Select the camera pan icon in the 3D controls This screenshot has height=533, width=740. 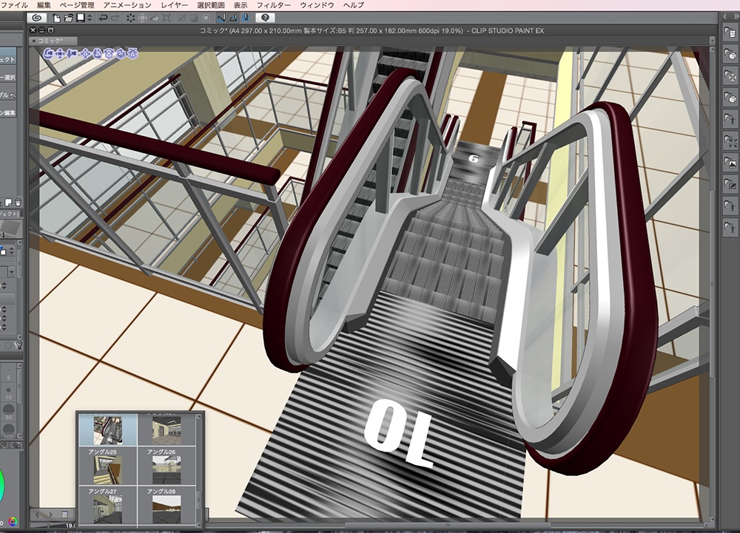click(x=61, y=54)
